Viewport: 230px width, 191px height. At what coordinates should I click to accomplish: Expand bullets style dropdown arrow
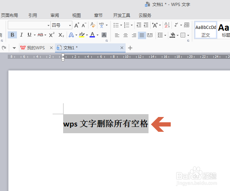[121, 25]
